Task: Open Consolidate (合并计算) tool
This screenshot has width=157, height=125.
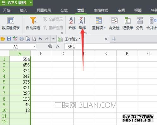Action: click(x=152, y=23)
